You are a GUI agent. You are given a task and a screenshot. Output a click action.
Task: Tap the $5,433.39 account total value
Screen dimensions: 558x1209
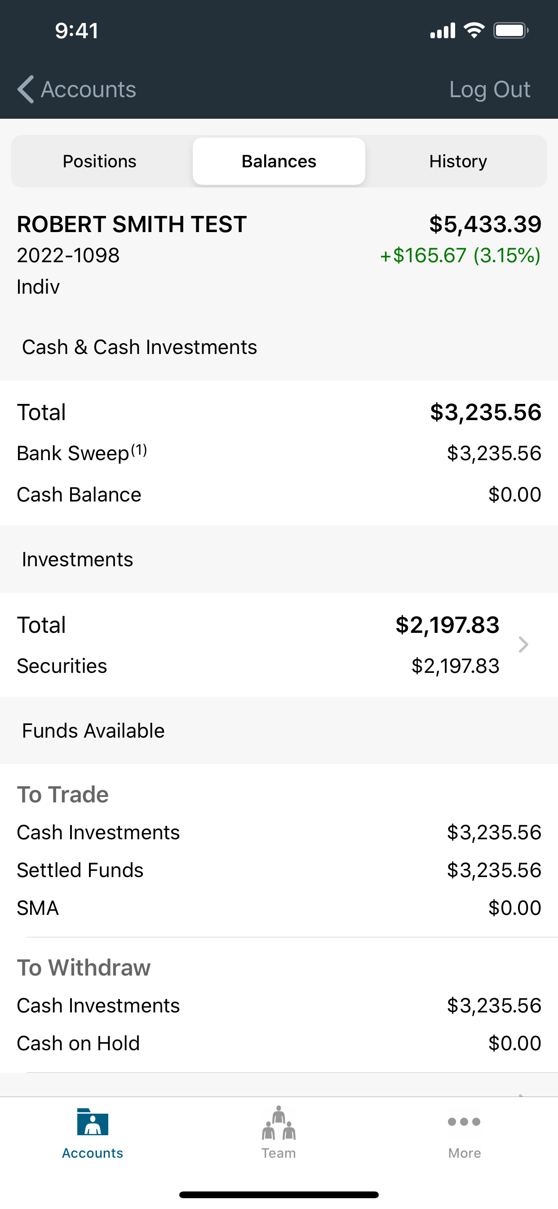click(x=485, y=224)
